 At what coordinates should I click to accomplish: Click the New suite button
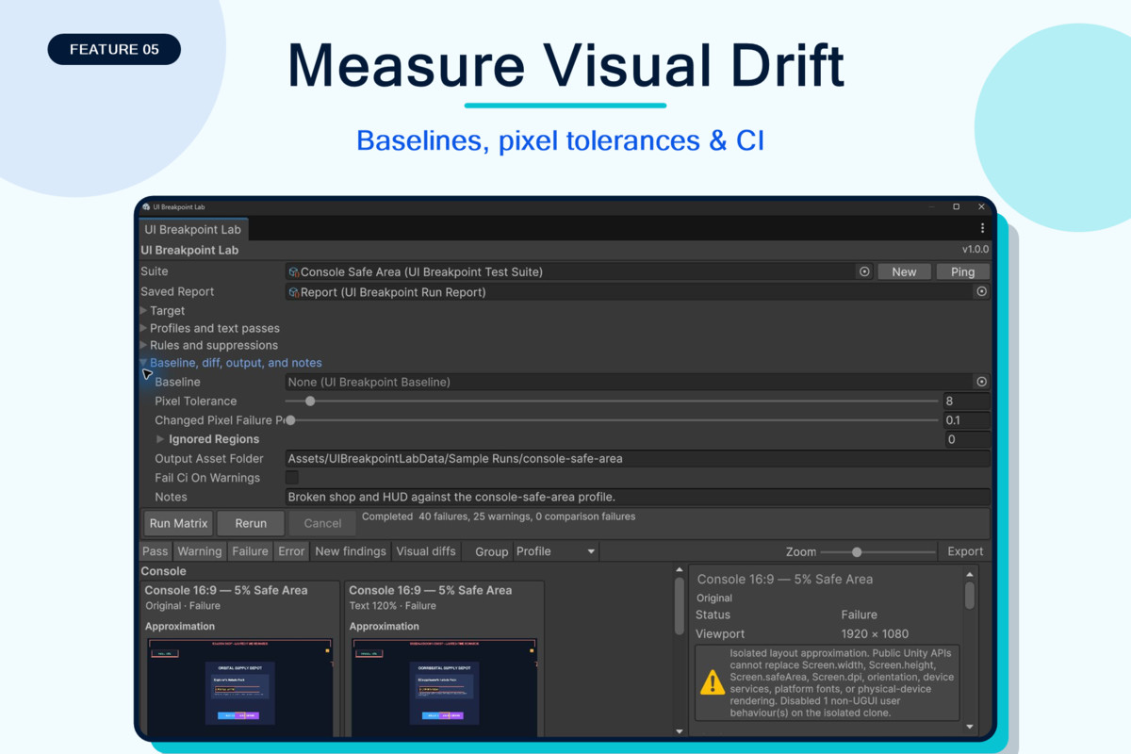click(904, 271)
